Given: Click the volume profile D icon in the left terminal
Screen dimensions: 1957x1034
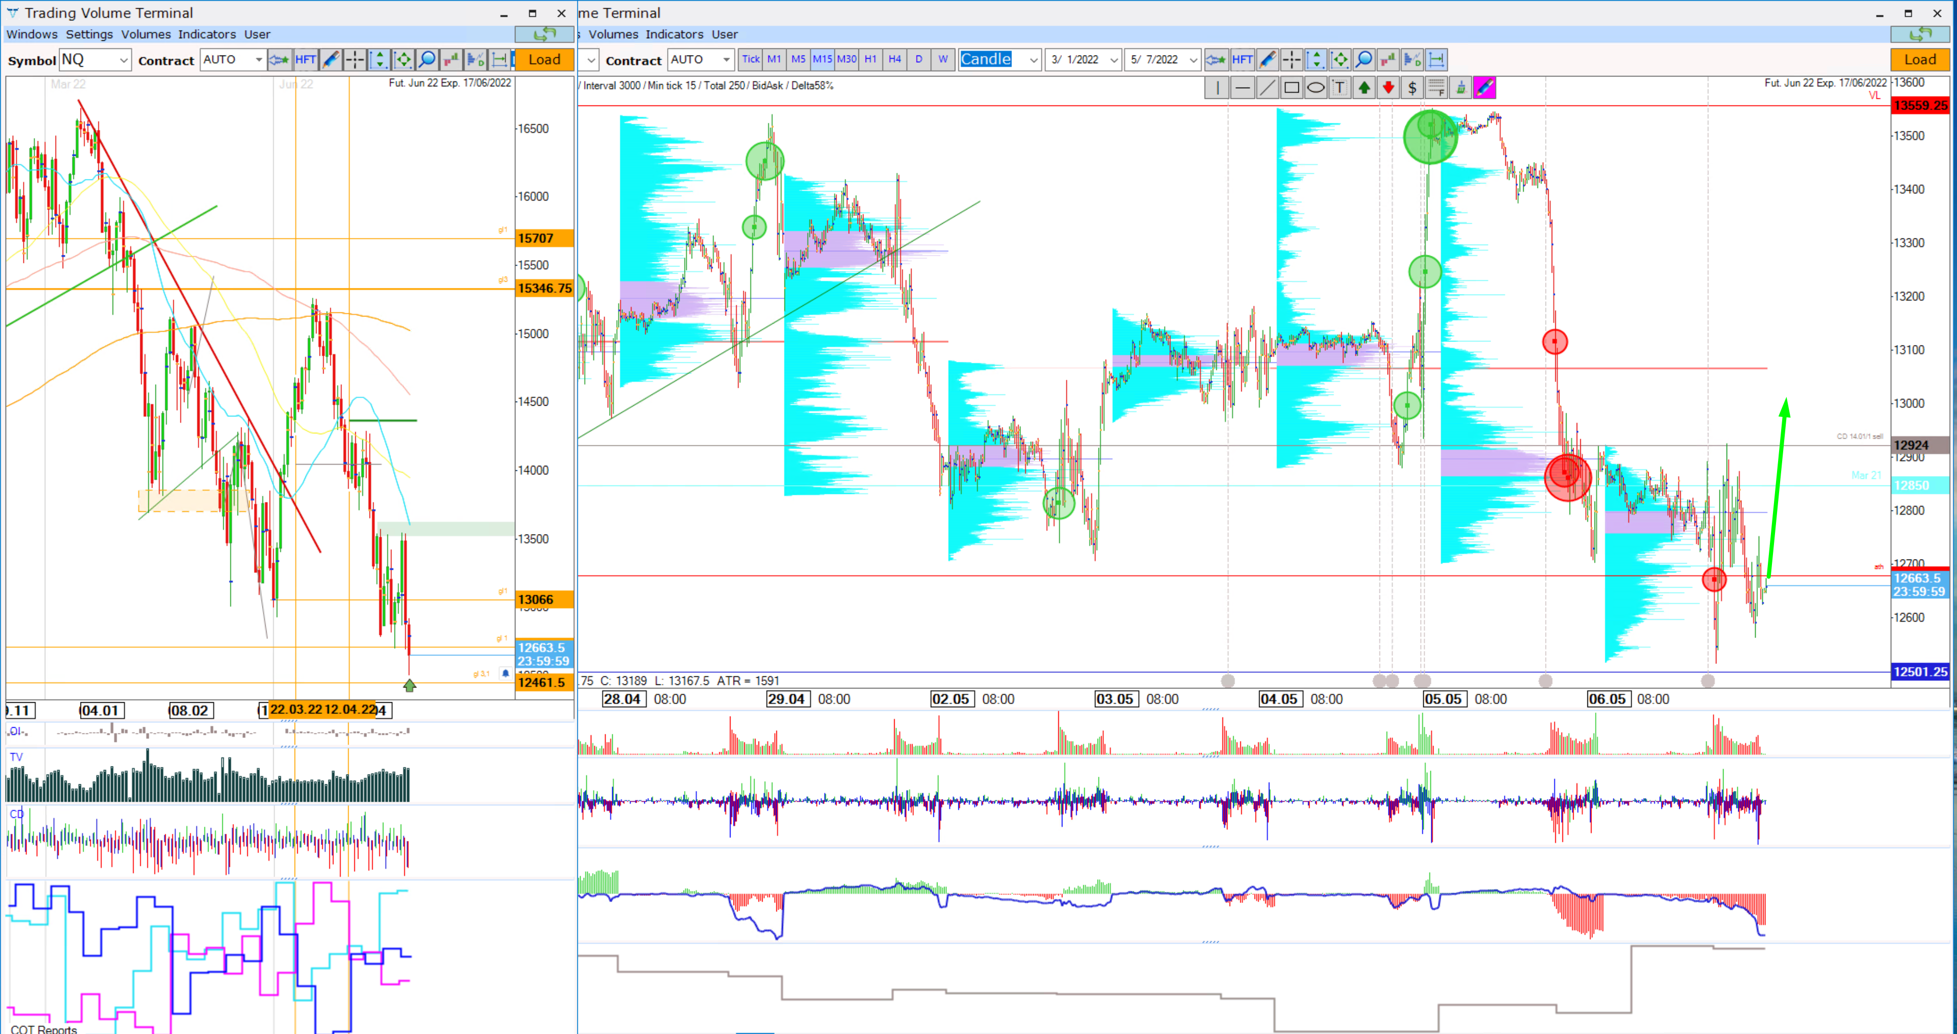Looking at the screenshot, I should [476, 59].
